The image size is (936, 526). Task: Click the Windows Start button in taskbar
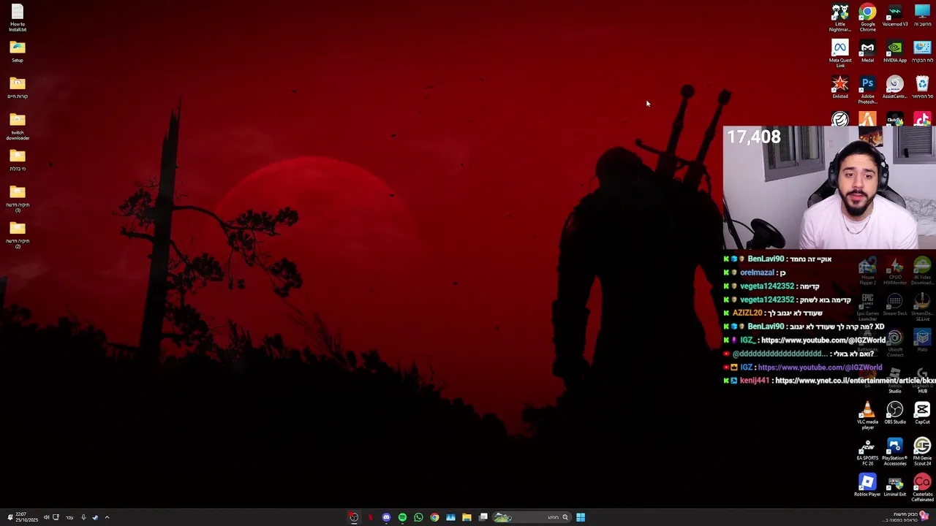pyautogui.click(x=581, y=517)
